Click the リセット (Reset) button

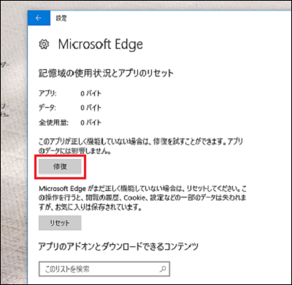pos(60,223)
